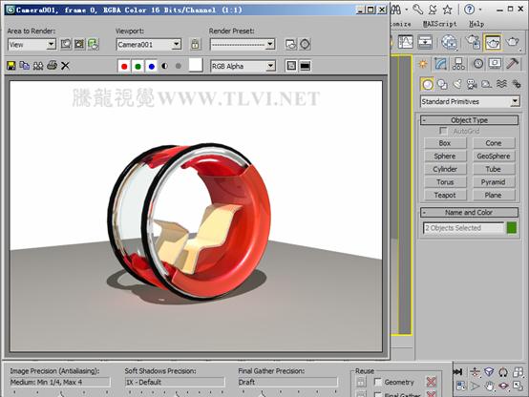The height and width of the screenshot is (397, 529).
Task: Copy the rendered image to clipboard
Action: [24, 66]
